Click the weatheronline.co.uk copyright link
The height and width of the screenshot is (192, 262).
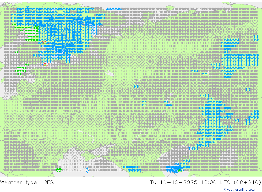point(240,190)
